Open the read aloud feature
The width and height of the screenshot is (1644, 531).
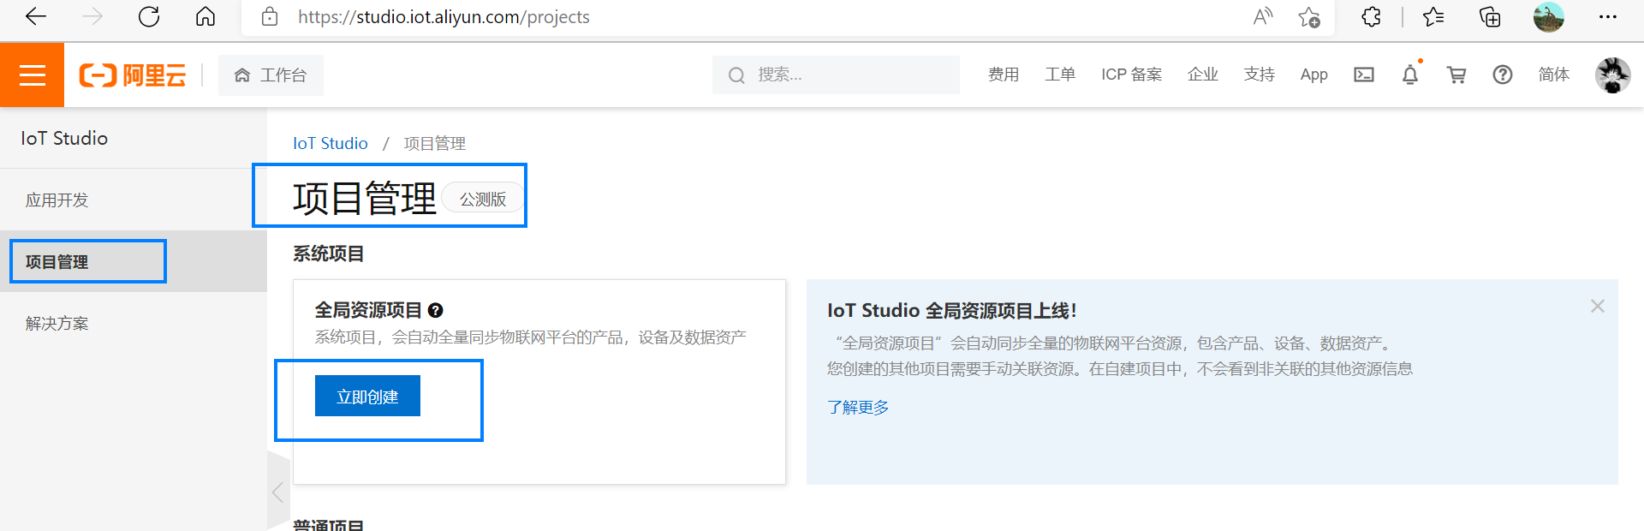click(1262, 16)
